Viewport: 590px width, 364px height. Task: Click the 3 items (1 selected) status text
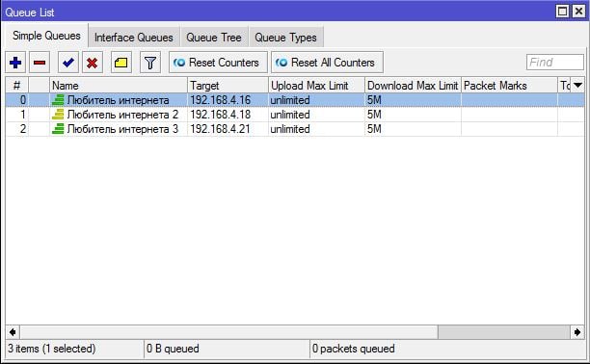51,349
